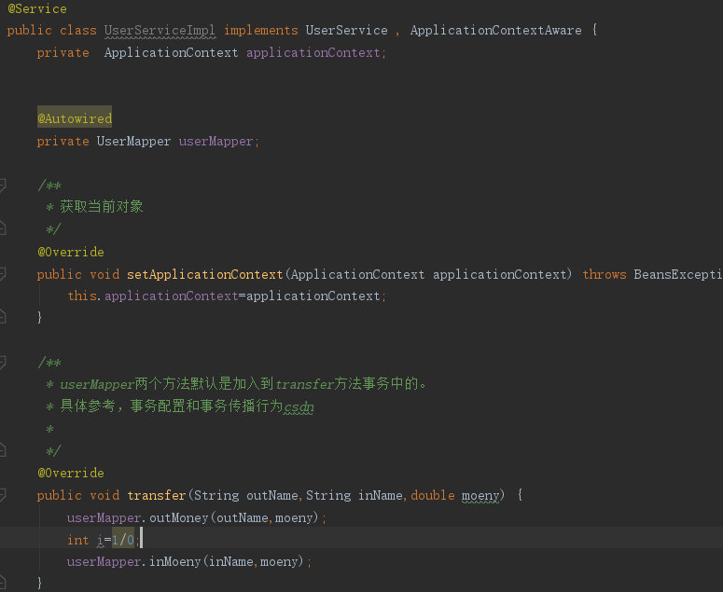The height and width of the screenshot is (592, 723).
Task: Click the inMoeny method call
Action: tap(175, 561)
